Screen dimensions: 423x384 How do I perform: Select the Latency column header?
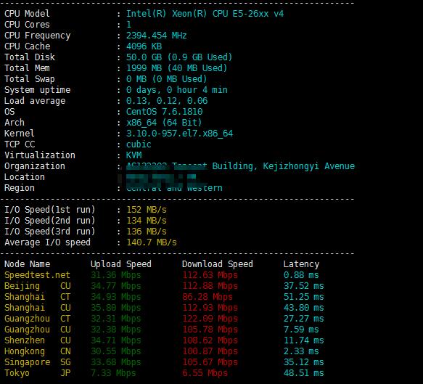(301, 264)
